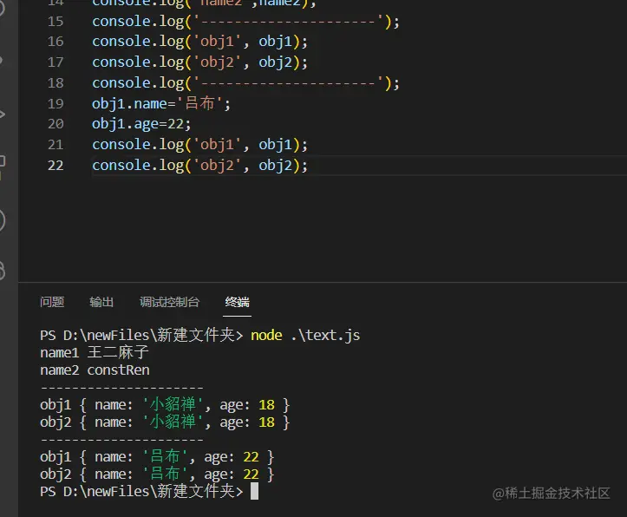The width and height of the screenshot is (627, 517).
Task: Click line number 22 in the gutter
Action: [56, 166]
